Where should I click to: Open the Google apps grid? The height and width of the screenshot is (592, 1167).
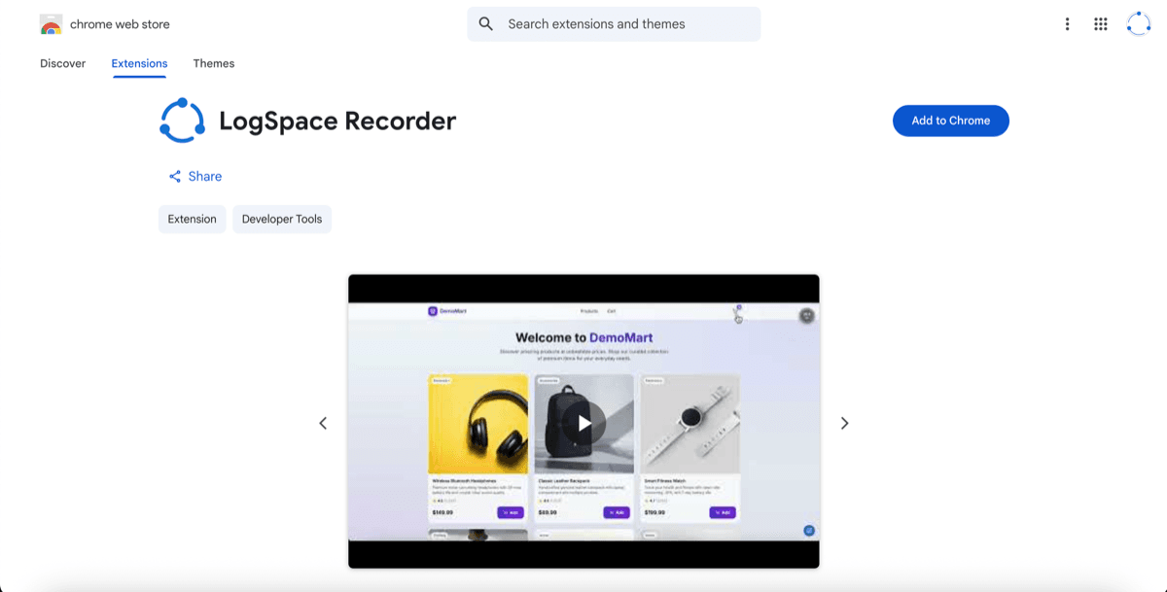tap(1101, 24)
